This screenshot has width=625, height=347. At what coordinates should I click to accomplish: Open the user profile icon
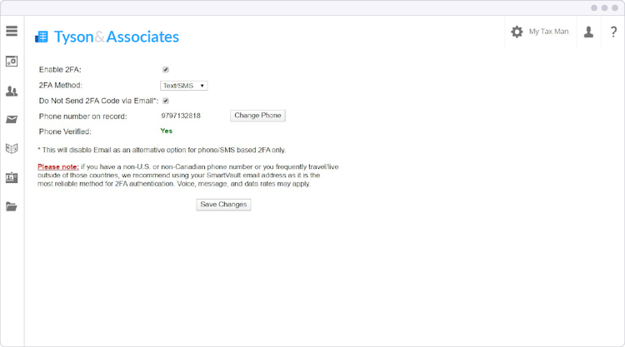tap(588, 32)
